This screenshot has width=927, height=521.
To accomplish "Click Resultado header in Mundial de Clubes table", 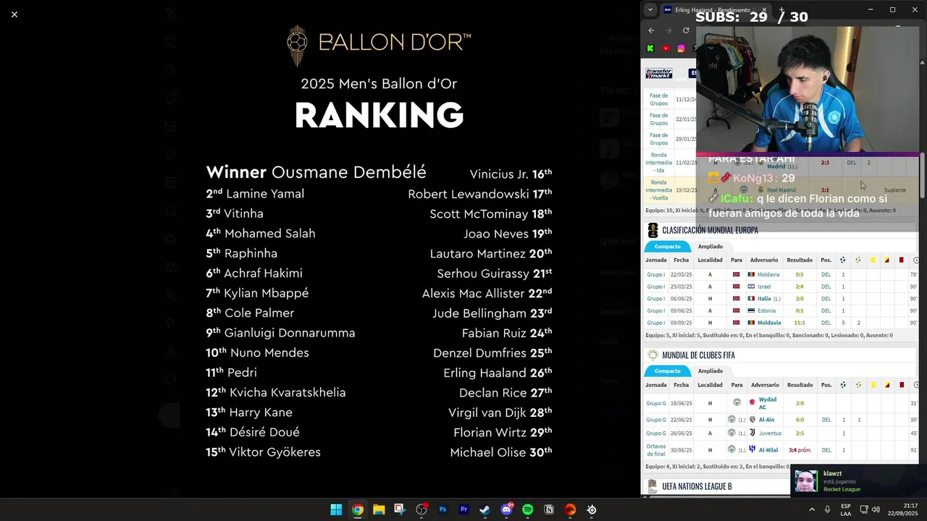I will [800, 385].
